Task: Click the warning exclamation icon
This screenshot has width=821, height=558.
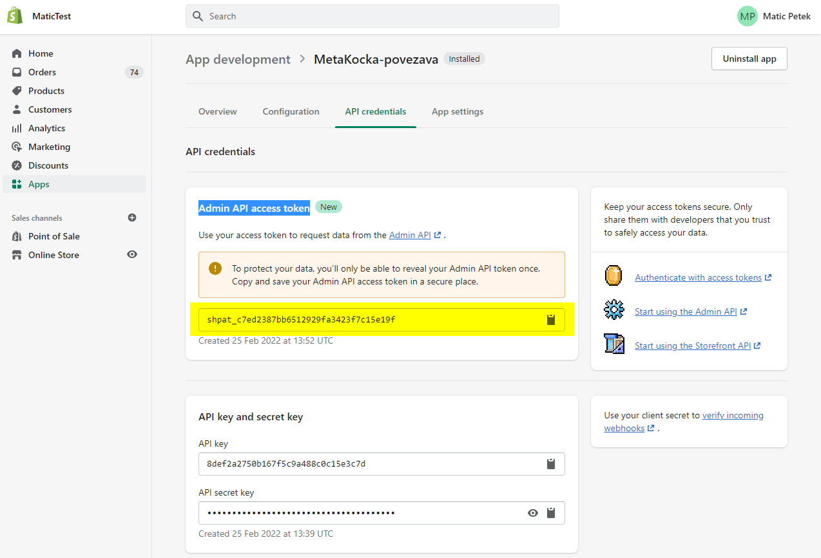Action: (215, 268)
